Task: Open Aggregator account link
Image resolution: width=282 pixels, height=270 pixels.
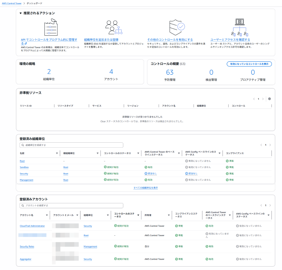Action: click(26, 259)
